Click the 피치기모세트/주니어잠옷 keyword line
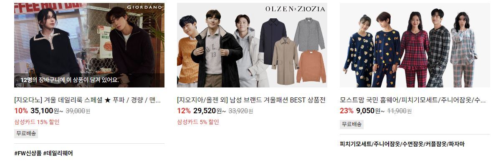 tap(402, 144)
